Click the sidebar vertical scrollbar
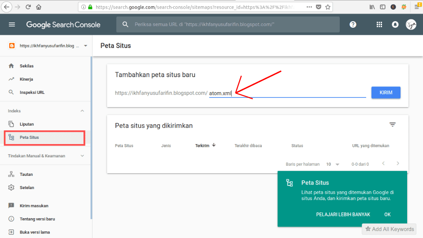 pos(91,138)
